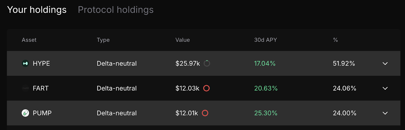
Task: Sort by the 30d APY column
Action: tap(266, 40)
